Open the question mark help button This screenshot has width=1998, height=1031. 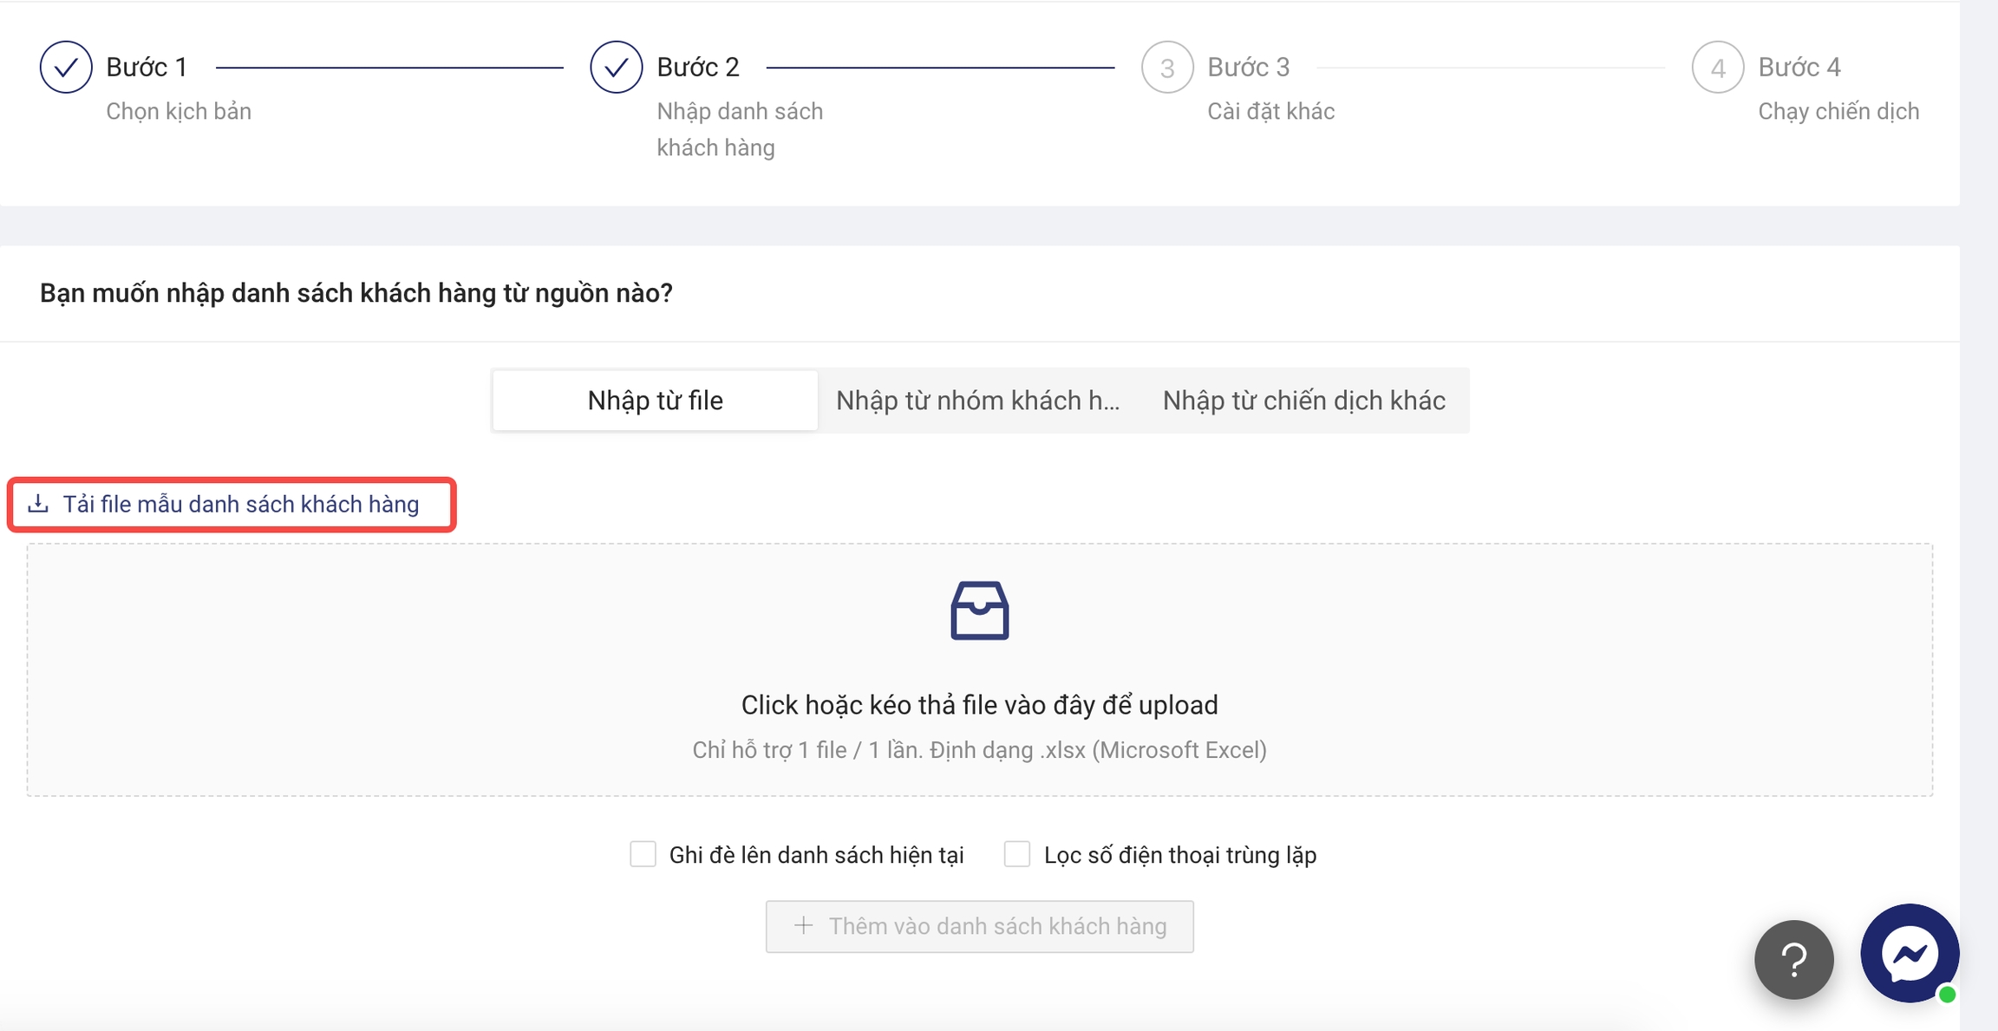(x=1793, y=959)
